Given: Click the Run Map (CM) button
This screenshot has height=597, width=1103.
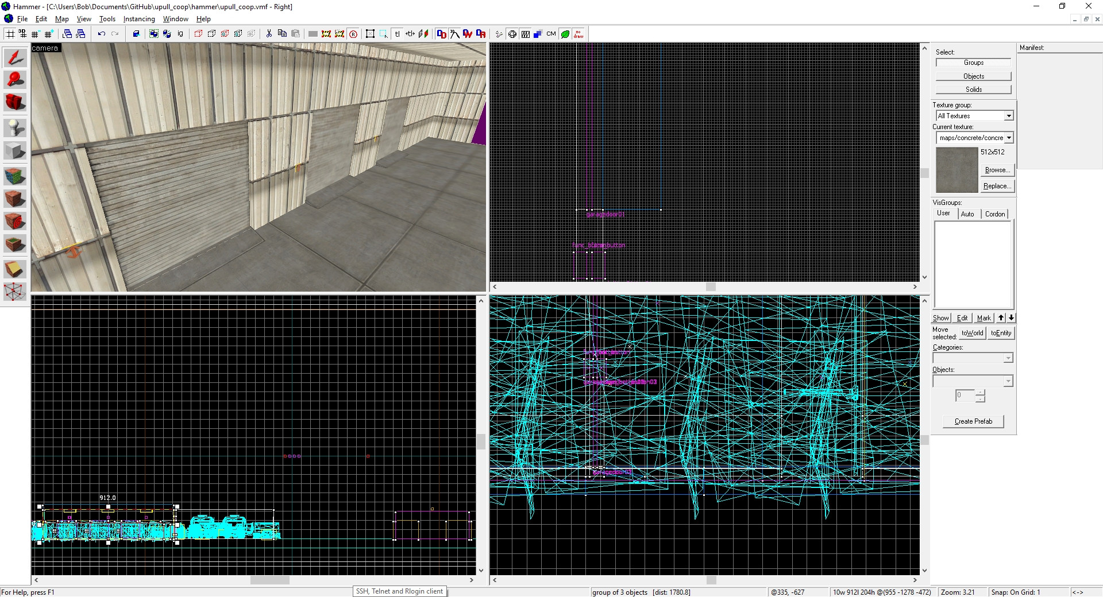Looking at the screenshot, I should coord(551,34).
